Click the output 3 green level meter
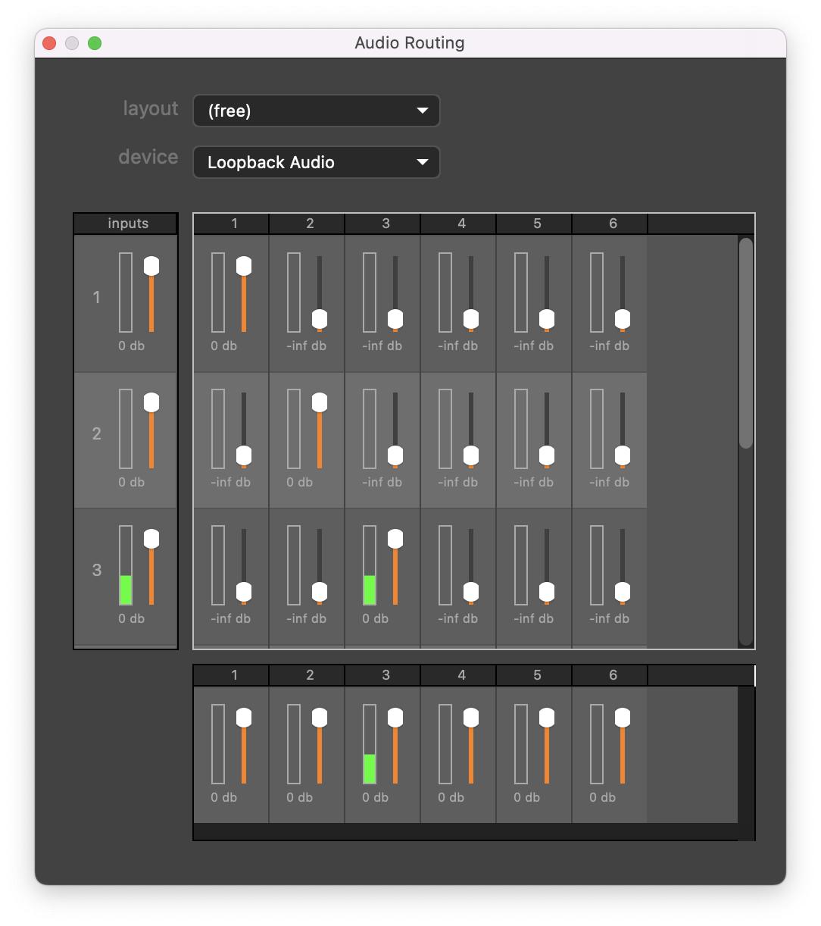Screen dimensions: 821x926 tap(370, 768)
